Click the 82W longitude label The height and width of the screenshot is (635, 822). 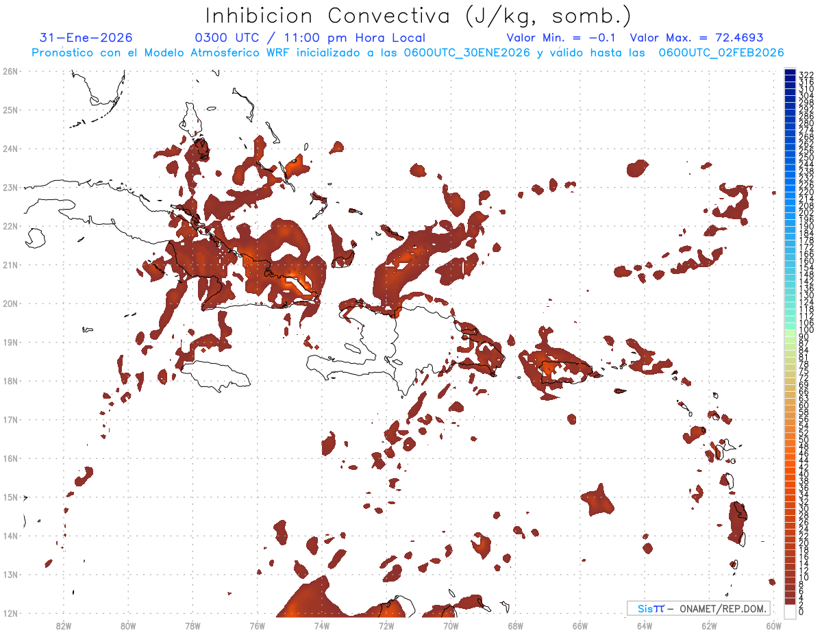pos(64,625)
